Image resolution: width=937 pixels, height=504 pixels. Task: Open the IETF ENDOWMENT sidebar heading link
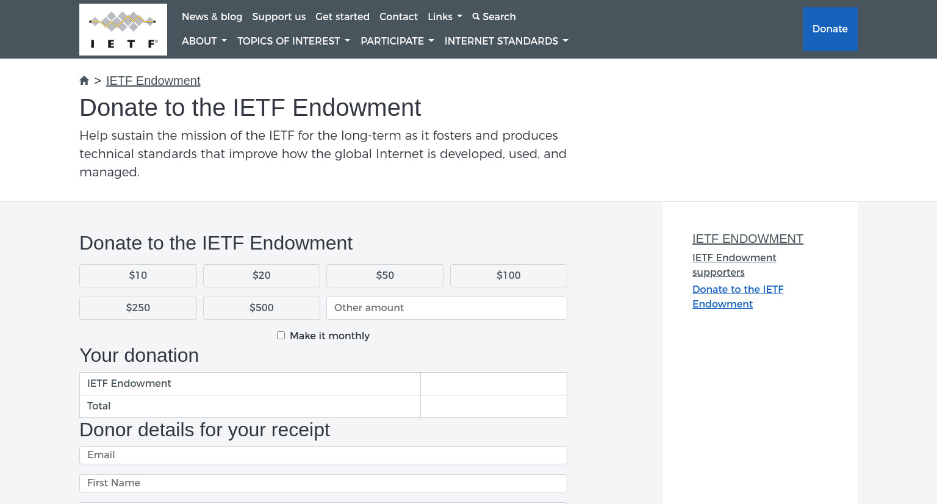pos(748,239)
